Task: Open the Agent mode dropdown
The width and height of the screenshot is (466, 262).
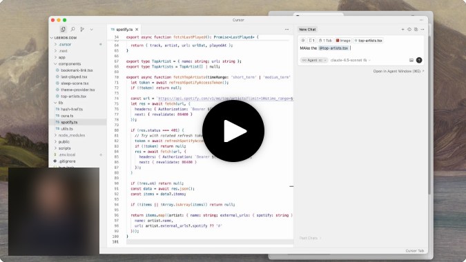Action: [314, 60]
